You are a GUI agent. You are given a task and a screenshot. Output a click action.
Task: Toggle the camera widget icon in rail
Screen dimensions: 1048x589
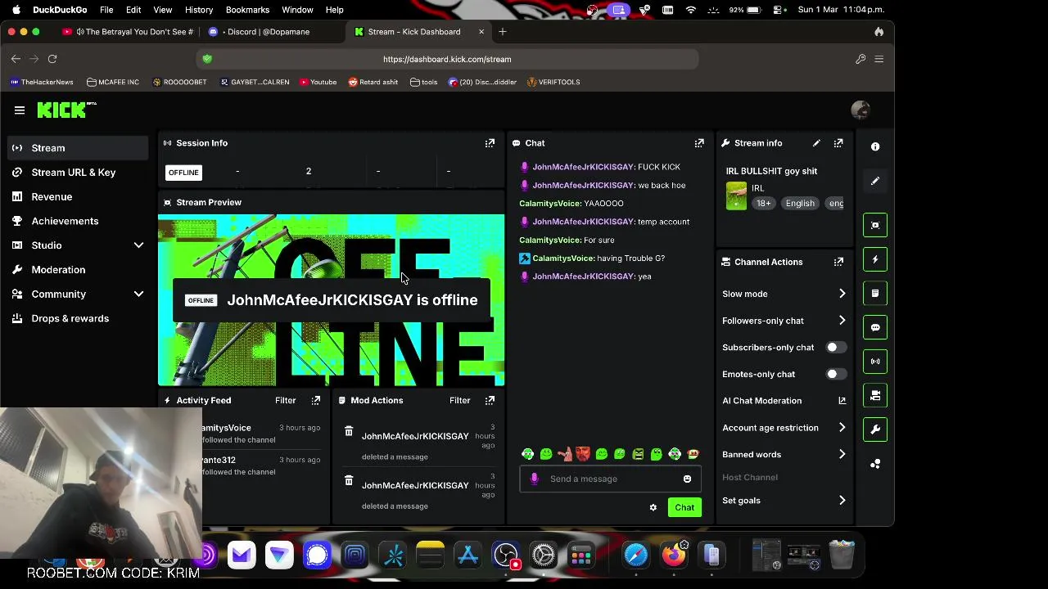tap(875, 395)
